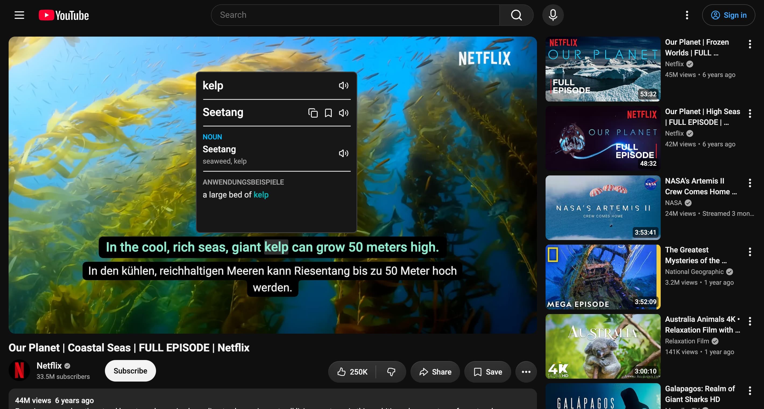Start voice search with the microphone icon

(x=553, y=15)
